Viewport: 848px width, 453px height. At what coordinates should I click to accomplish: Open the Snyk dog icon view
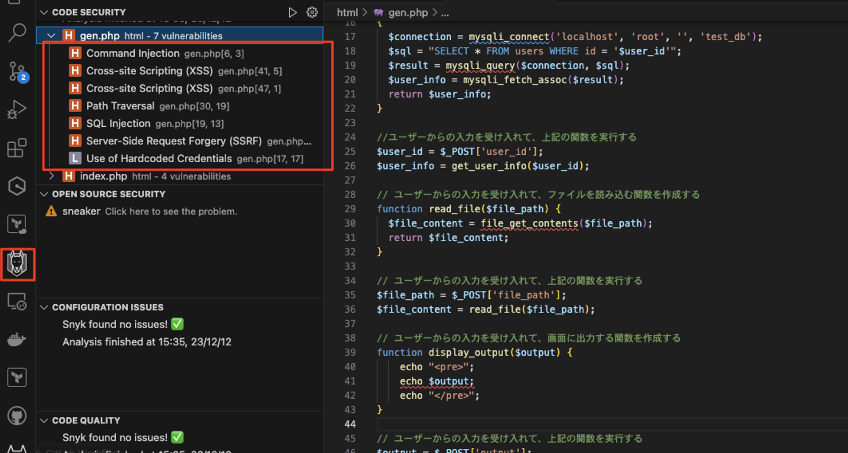coord(17,264)
